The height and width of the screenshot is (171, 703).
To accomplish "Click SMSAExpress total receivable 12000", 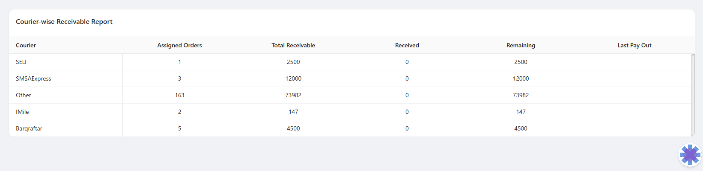I will tap(293, 78).
